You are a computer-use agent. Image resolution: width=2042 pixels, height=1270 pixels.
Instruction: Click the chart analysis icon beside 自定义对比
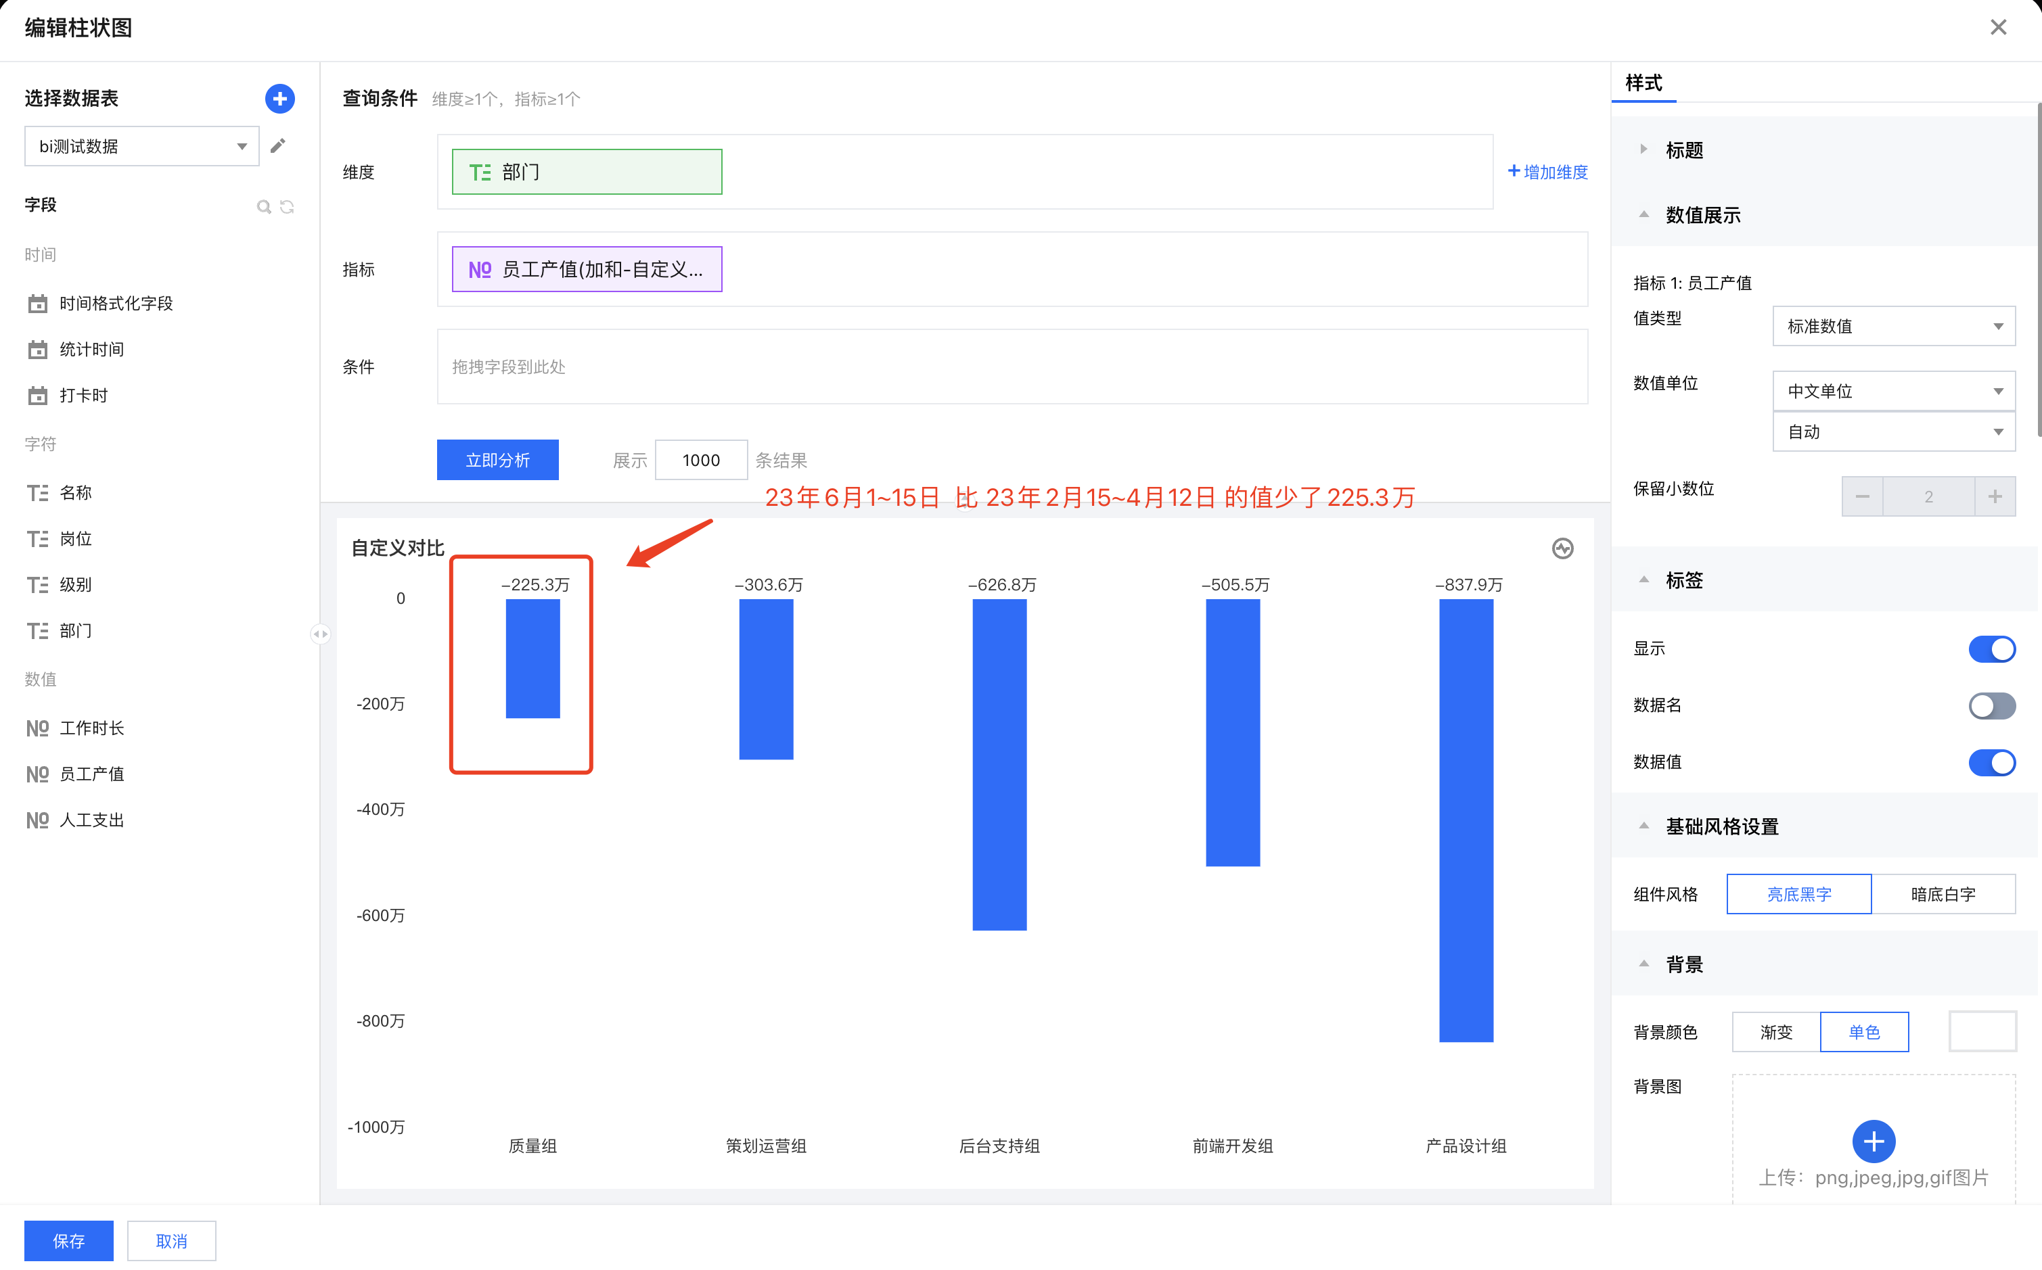click(1562, 548)
